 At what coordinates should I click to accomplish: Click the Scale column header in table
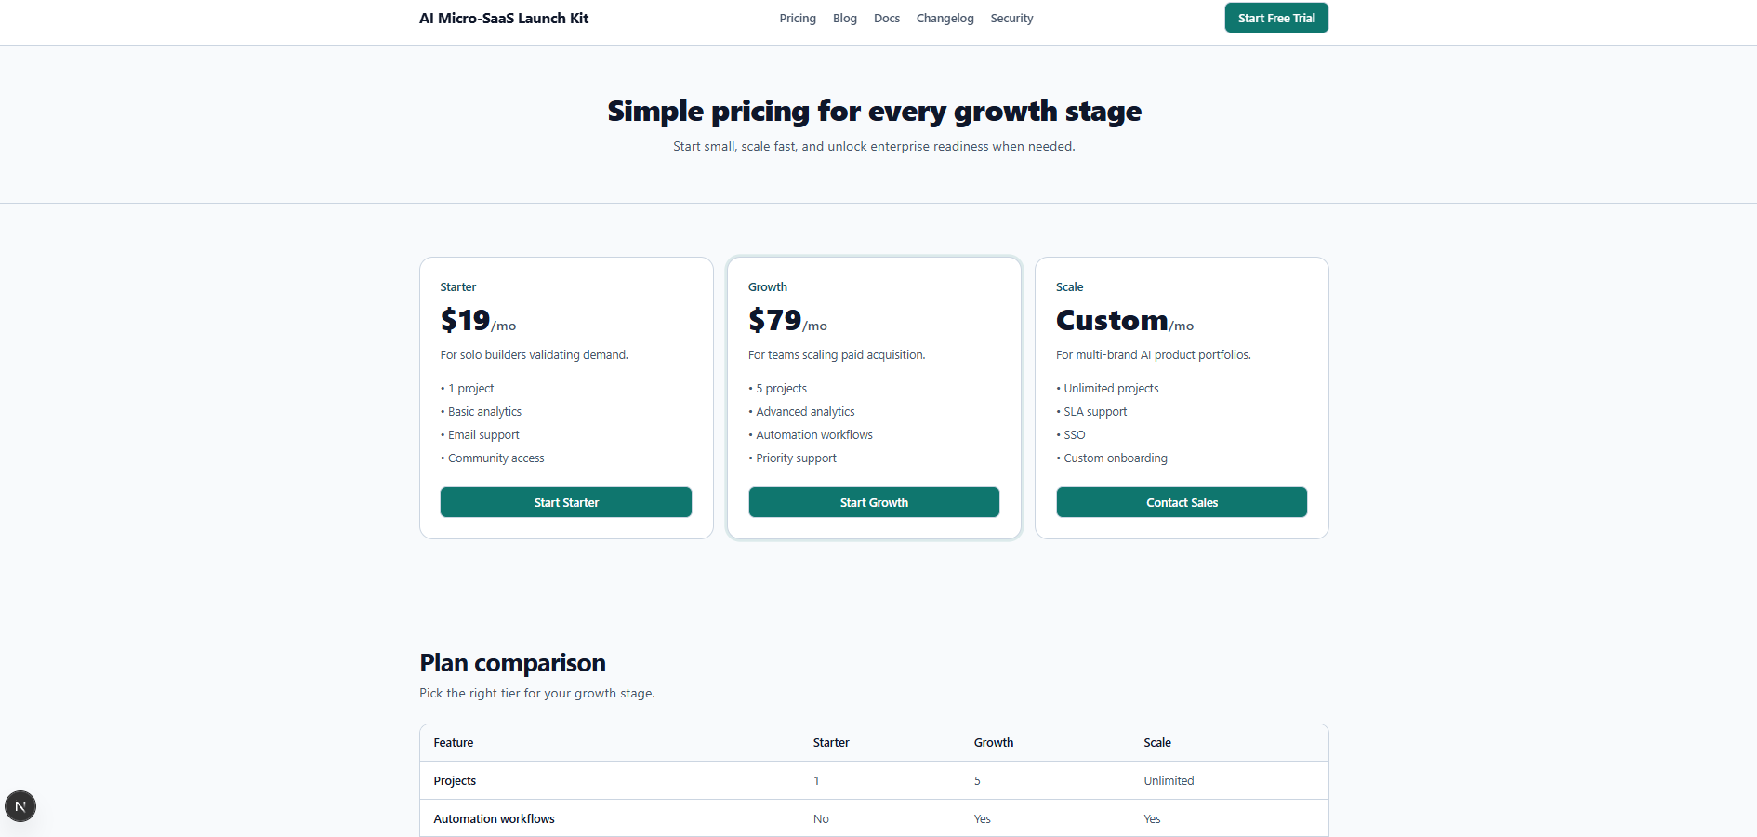pos(1157,743)
